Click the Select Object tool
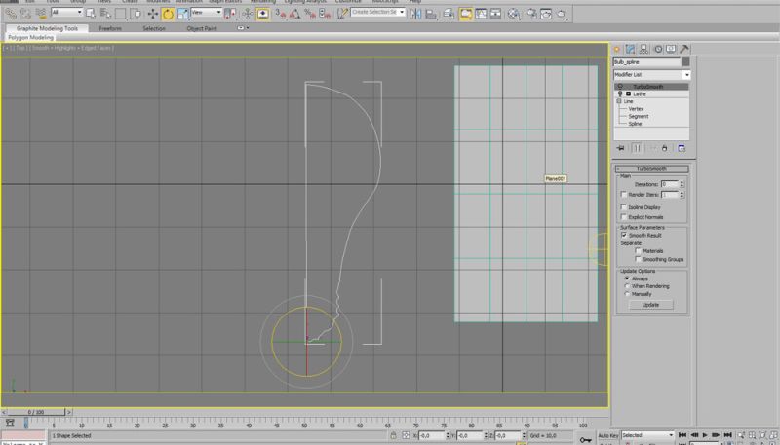The height and width of the screenshot is (445, 780). tap(91, 14)
